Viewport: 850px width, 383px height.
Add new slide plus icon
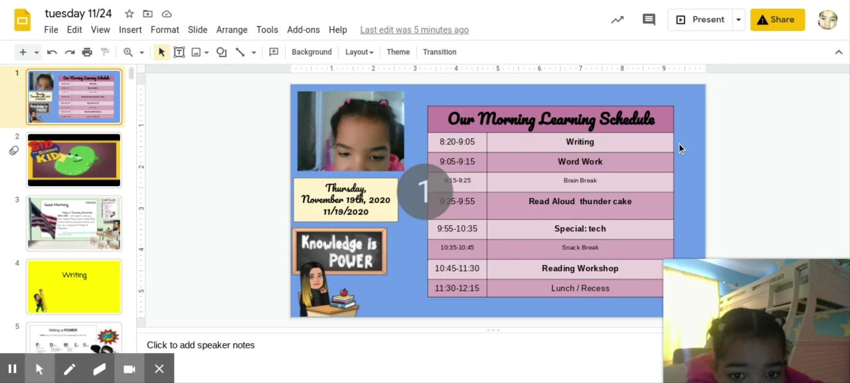point(23,52)
